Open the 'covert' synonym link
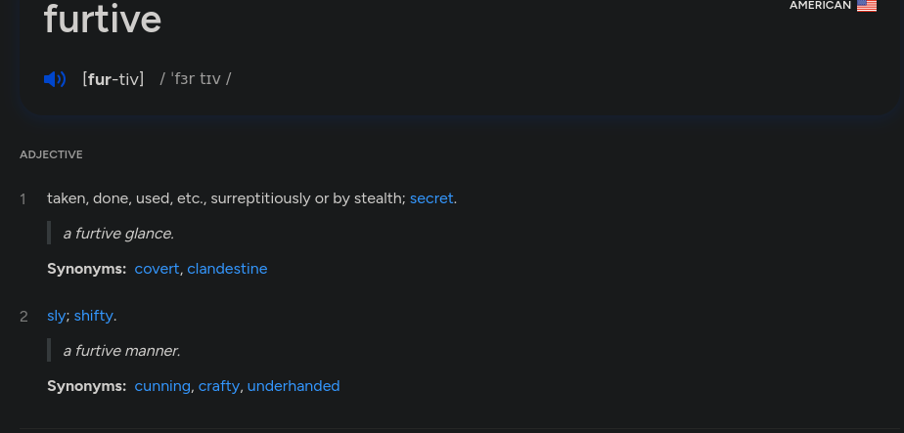Viewport: 904px width, 433px height. pyautogui.click(x=157, y=269)
